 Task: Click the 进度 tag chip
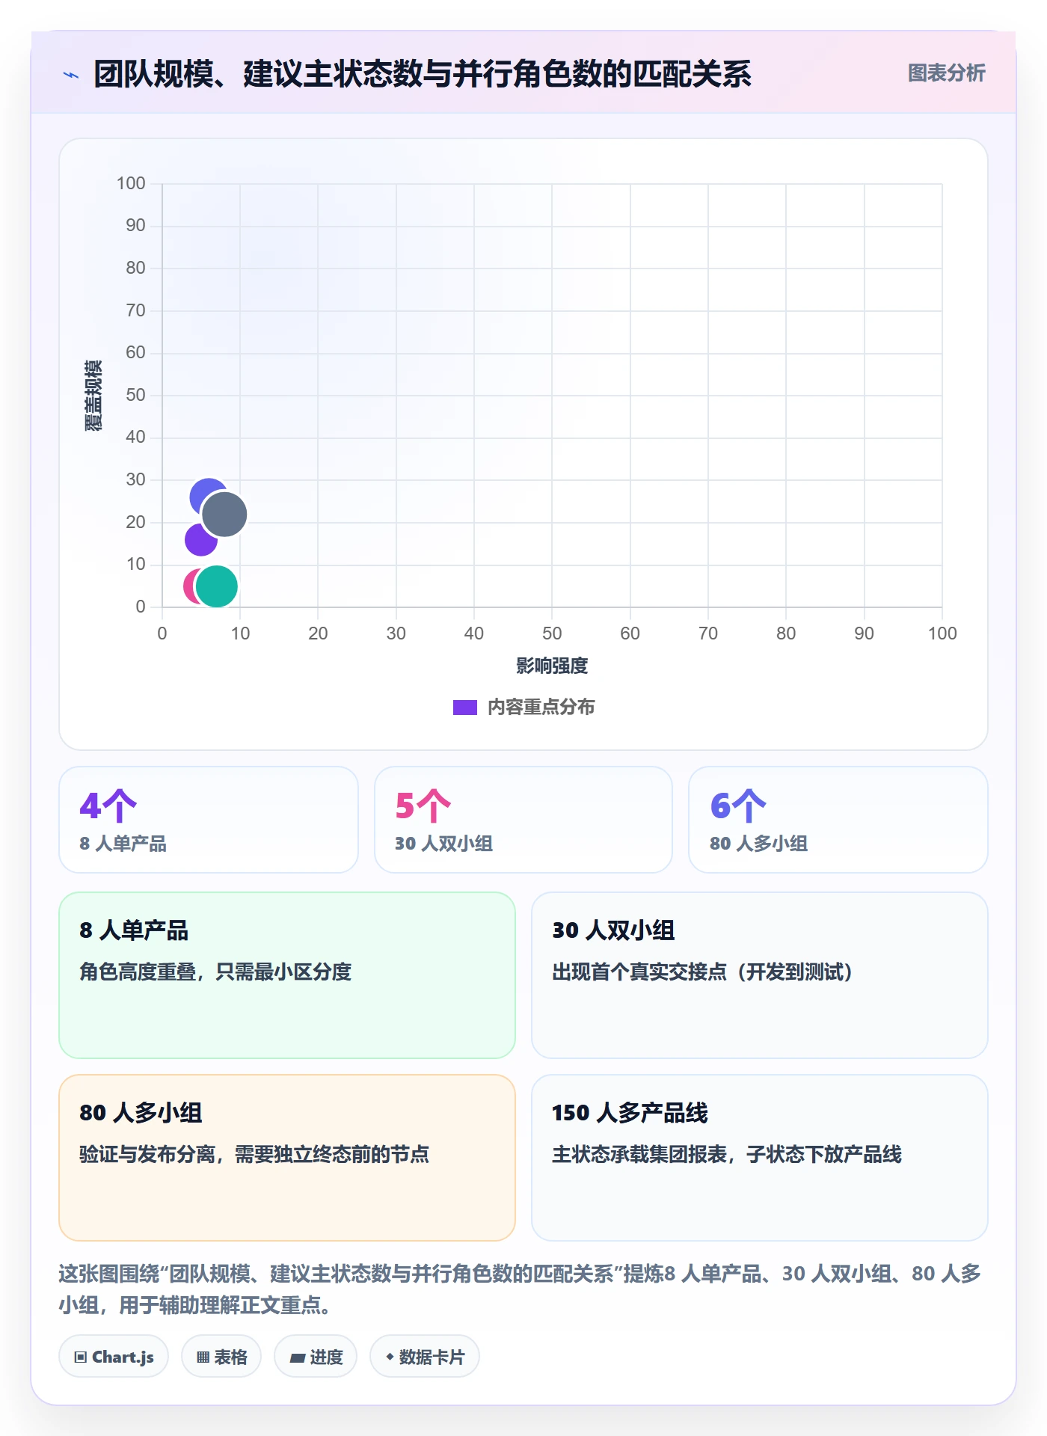316,1356
